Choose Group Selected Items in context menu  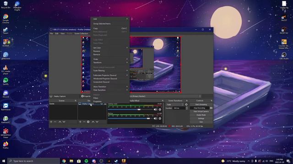[x=110, y=24]
